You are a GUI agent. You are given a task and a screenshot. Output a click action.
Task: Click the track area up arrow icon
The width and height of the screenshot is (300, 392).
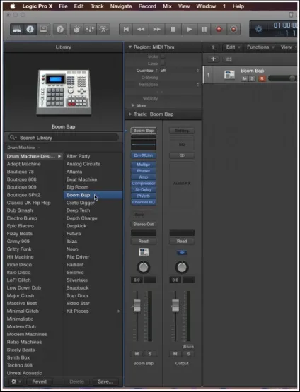pos(214,47)
